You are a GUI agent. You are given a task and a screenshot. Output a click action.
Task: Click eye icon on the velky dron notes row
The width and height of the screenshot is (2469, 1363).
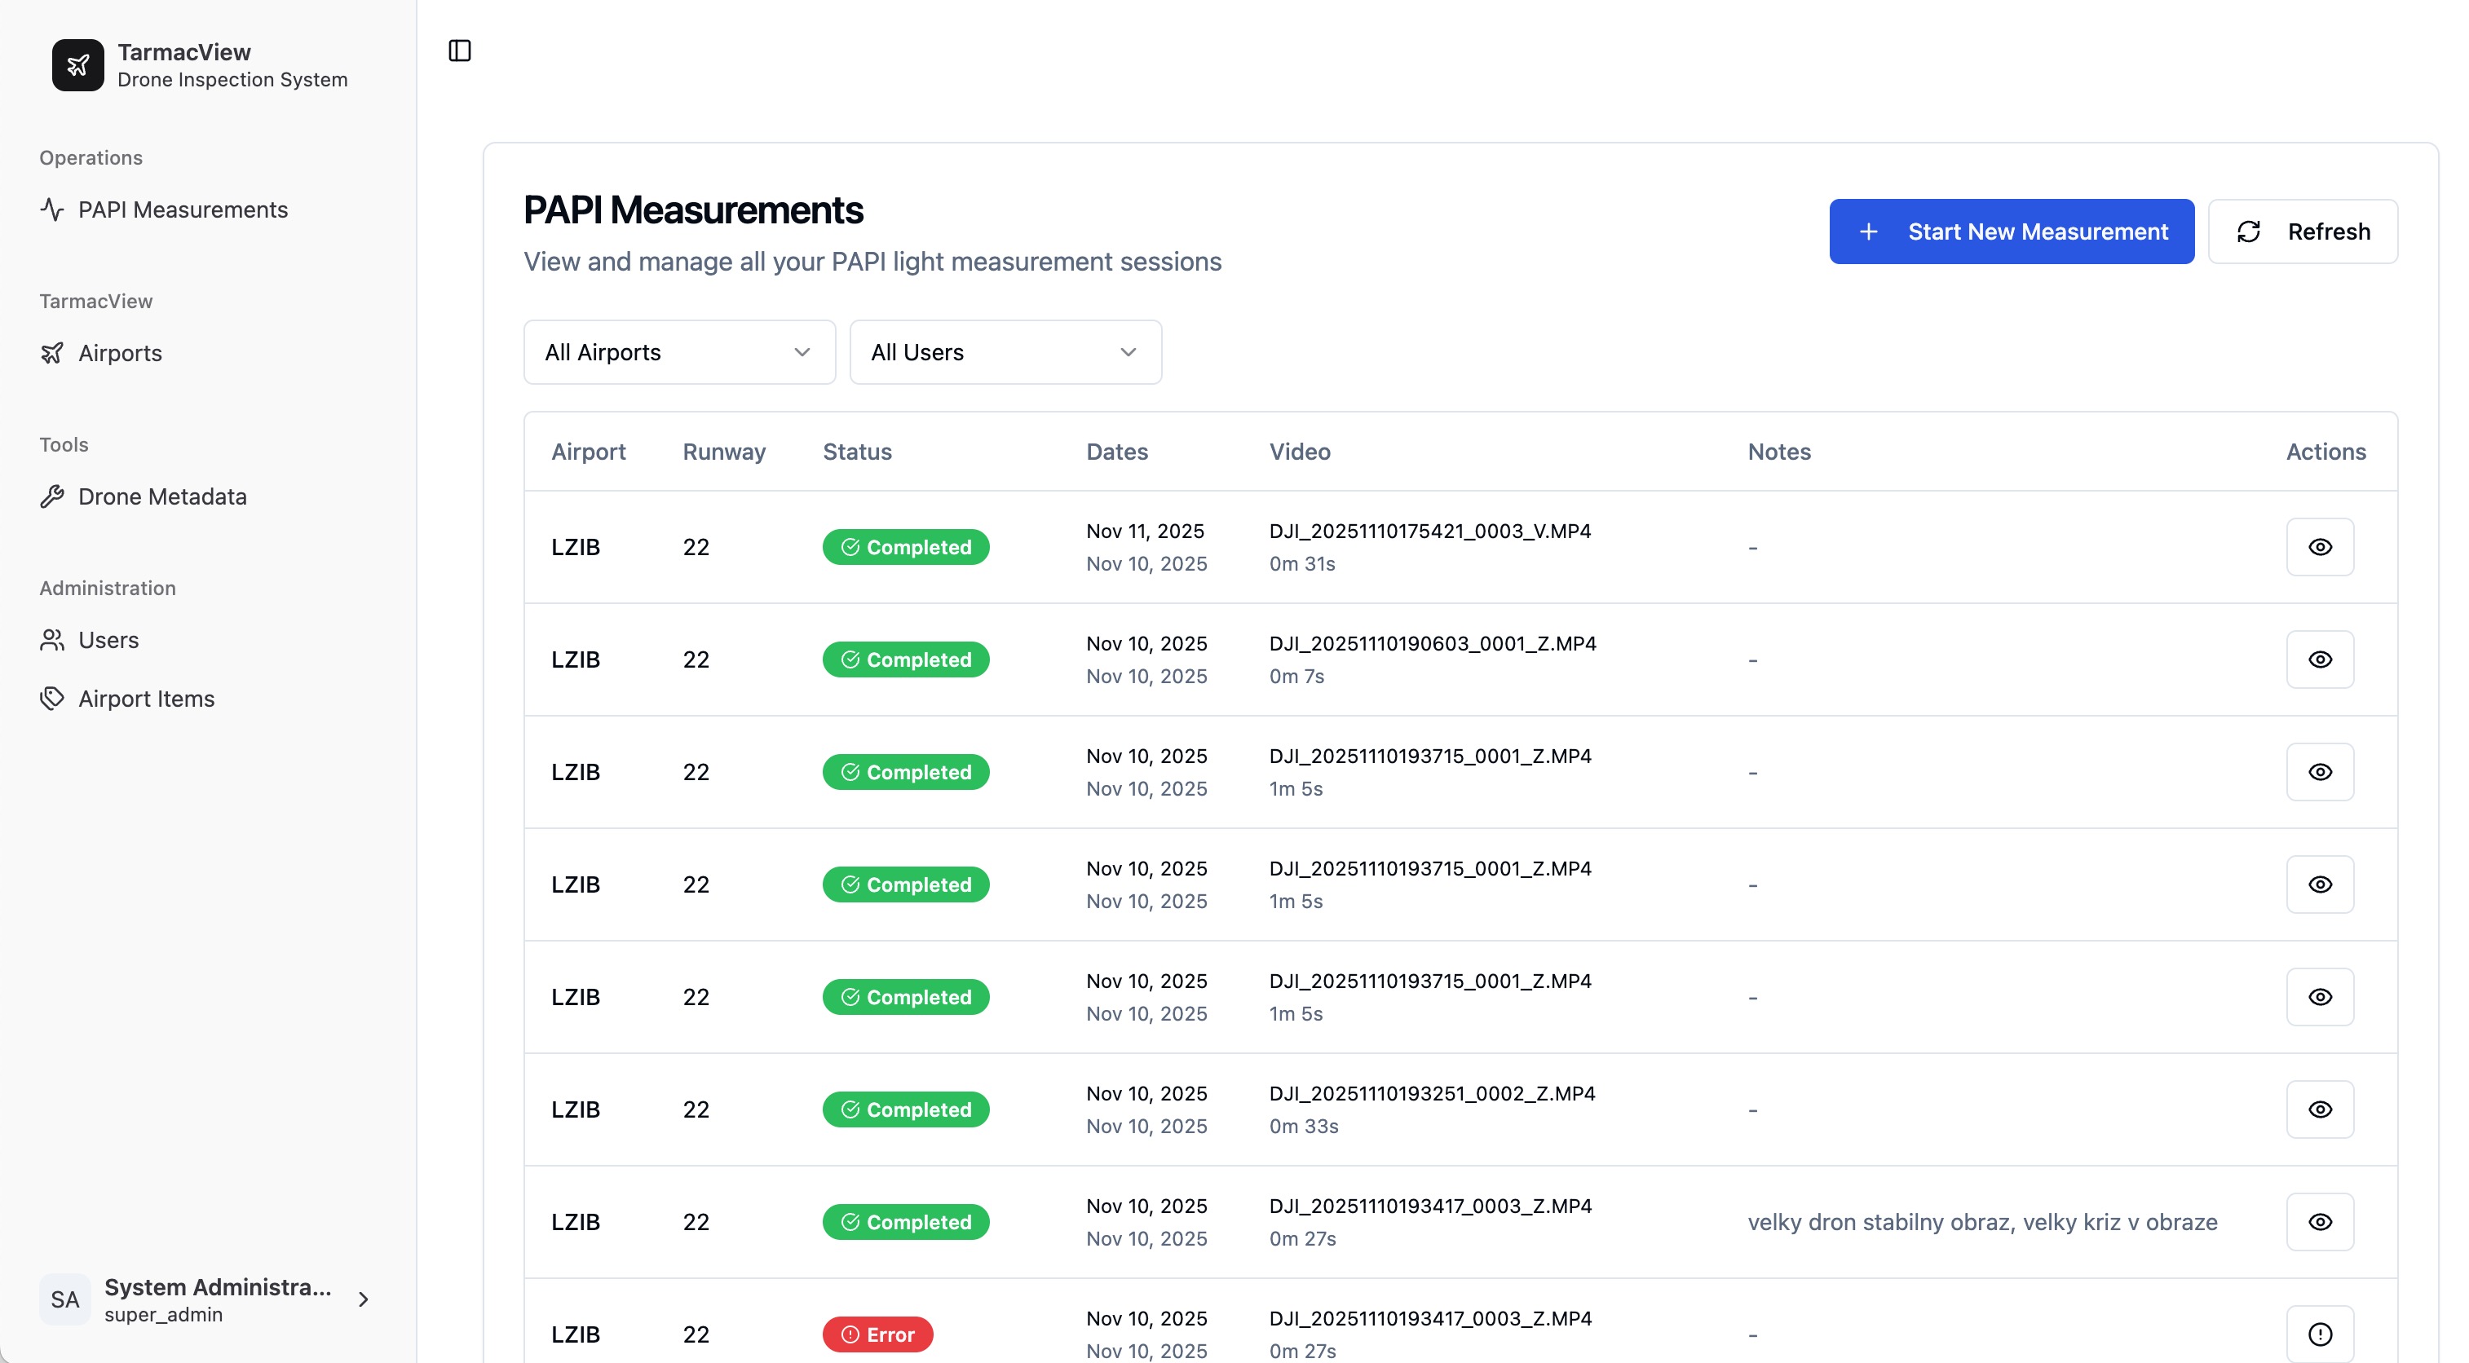click(x=2320, y=1221)
